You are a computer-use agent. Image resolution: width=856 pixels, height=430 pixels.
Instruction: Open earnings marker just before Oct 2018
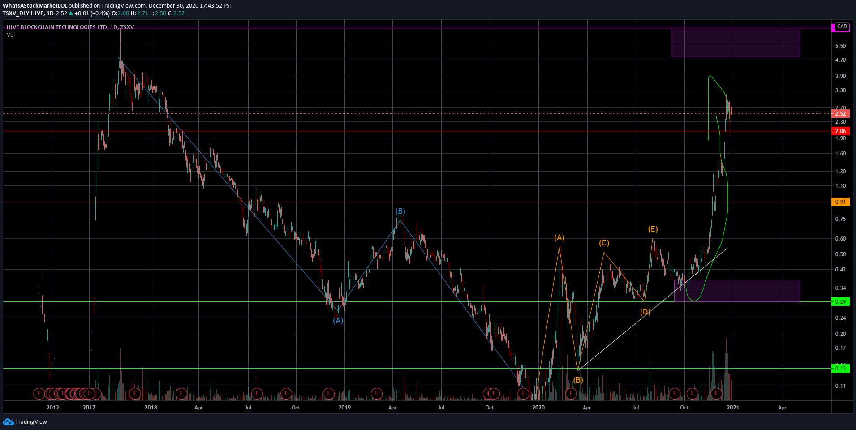pos(286,394)
